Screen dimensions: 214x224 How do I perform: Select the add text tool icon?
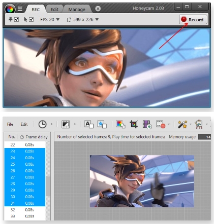click(89, 124)
